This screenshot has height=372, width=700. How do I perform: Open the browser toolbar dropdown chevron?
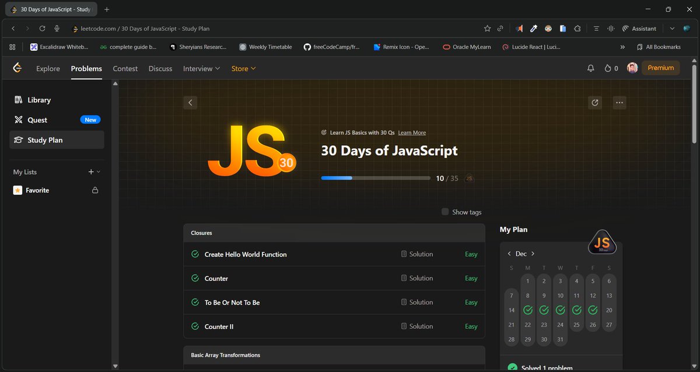pyautogui.click(x=672, y=29)
